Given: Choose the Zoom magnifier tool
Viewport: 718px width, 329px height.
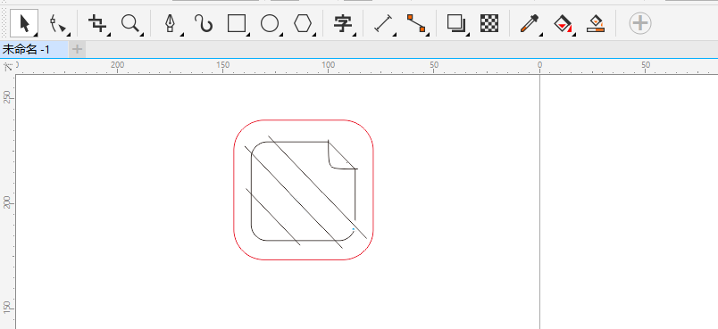Looking at the screenshot, I should [x=130, y=23].
